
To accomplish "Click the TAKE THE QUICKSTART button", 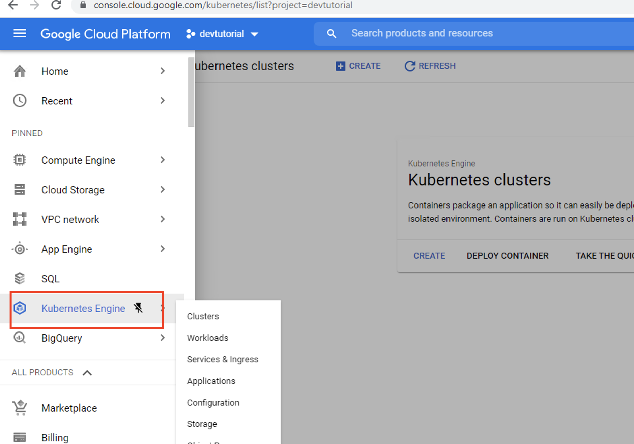I will click(x=604, y=256).
